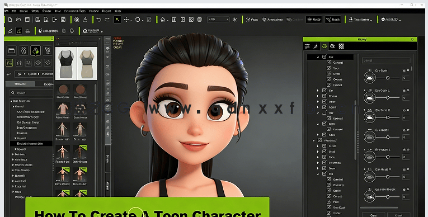Select the checkerboard texture tab in Modify panel
This screenshot has height=217, width=428.
(341, 46)
